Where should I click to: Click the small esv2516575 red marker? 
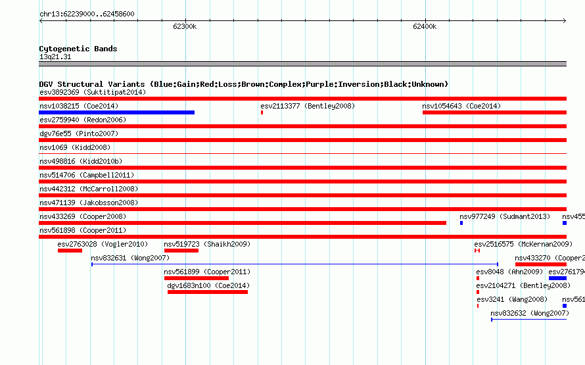point(477,251)
